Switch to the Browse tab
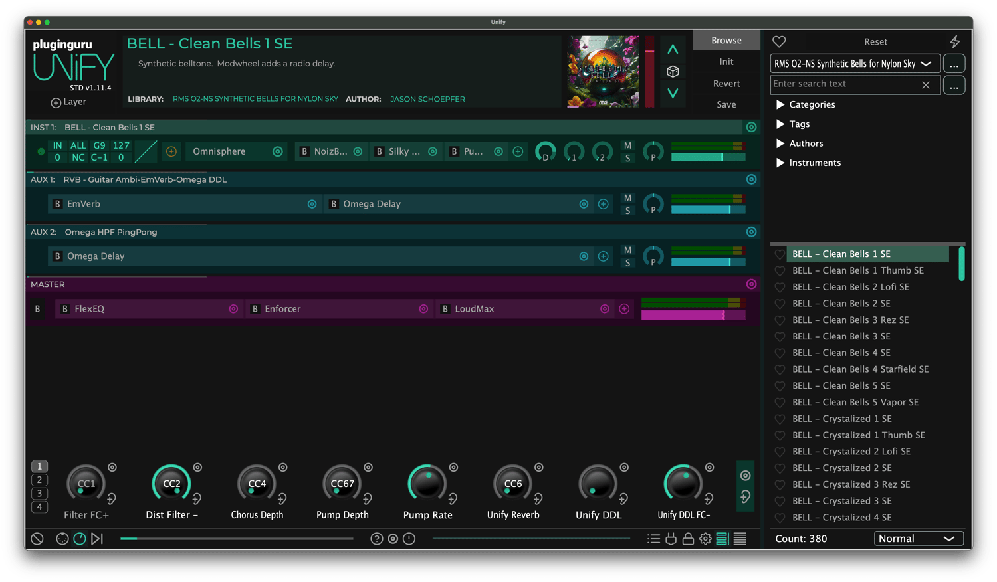Screen dimensions: 997x582 (x=726, y=40)
